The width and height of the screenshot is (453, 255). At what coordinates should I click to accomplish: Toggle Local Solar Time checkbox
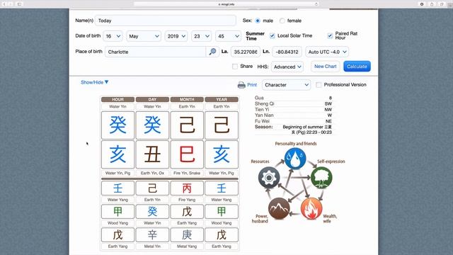point(272,36)
